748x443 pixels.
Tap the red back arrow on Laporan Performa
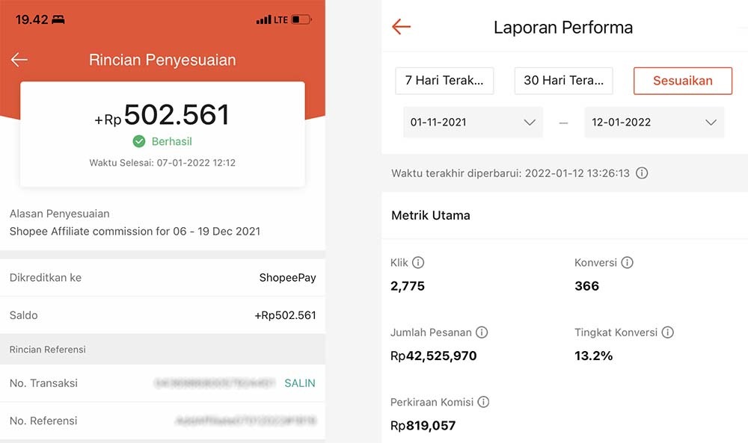[402, 28]
